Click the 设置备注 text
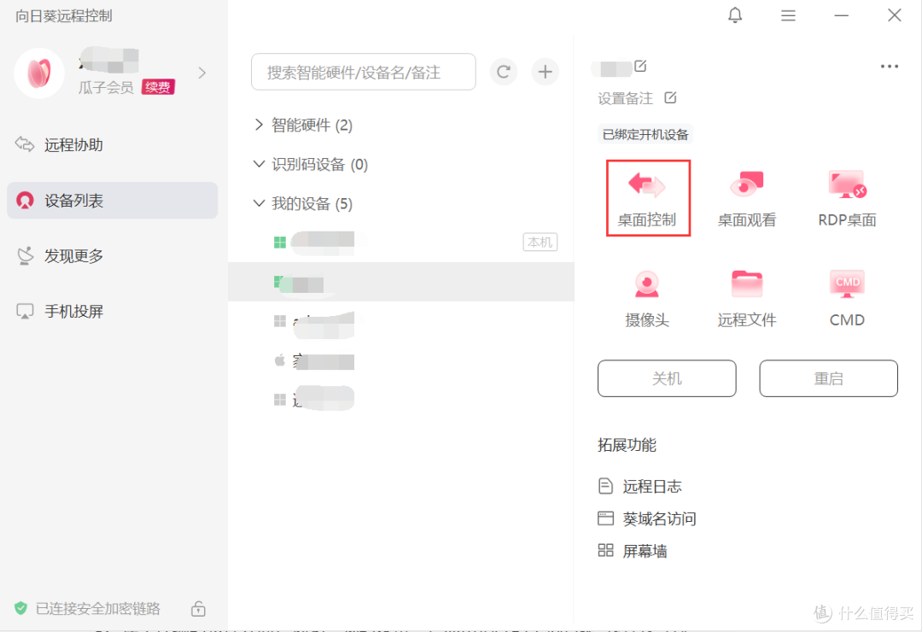Image resolution: width=922 pixels, height=632 pixels. (625, 98)
